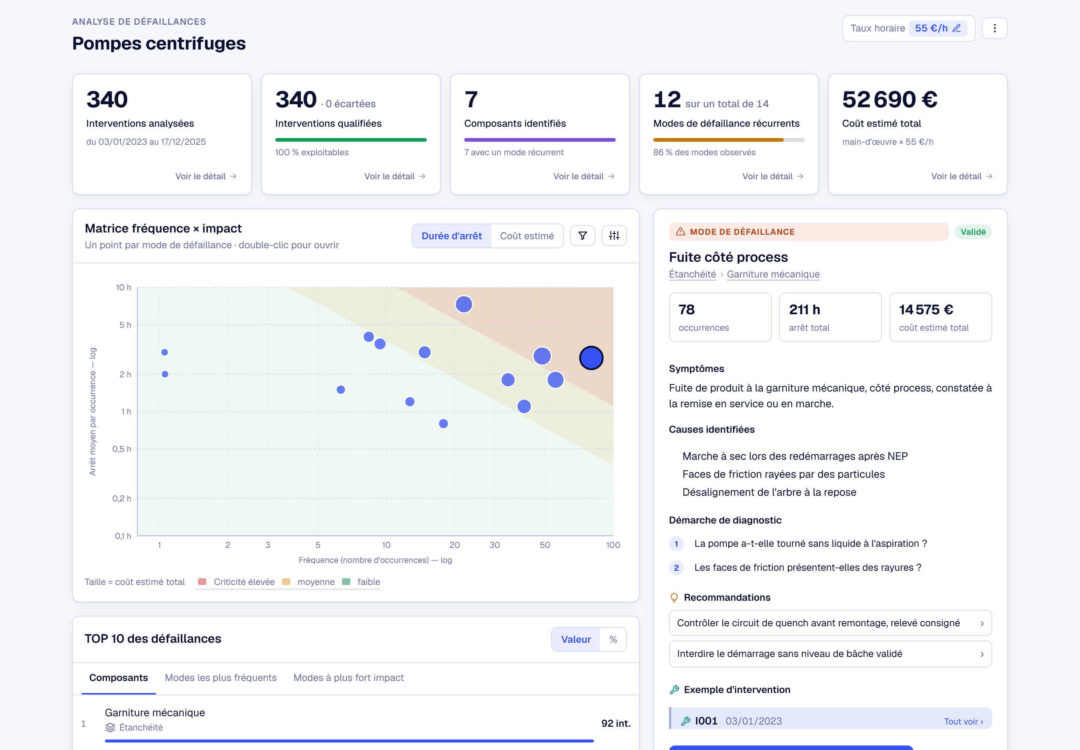
Task: Click cause Faces de friction rayées
Action: [x=783, y=474]
